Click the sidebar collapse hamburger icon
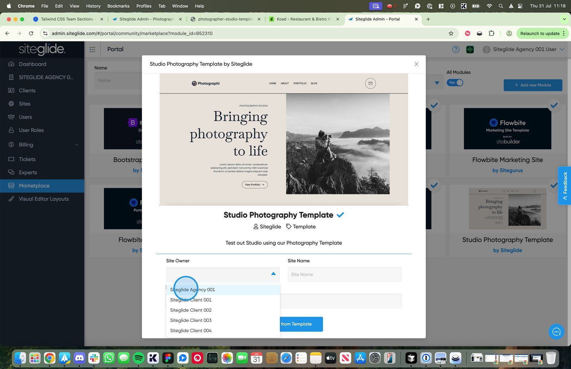Viewport: 571px width, 369px height. (92, 50)
